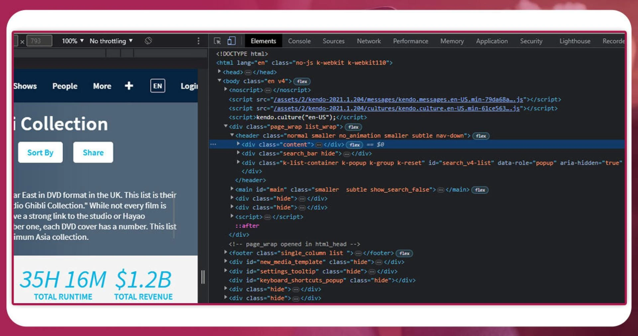Toggle the flex badge on header element
Screen dimensions: 638x336
[x=481, y=136]
